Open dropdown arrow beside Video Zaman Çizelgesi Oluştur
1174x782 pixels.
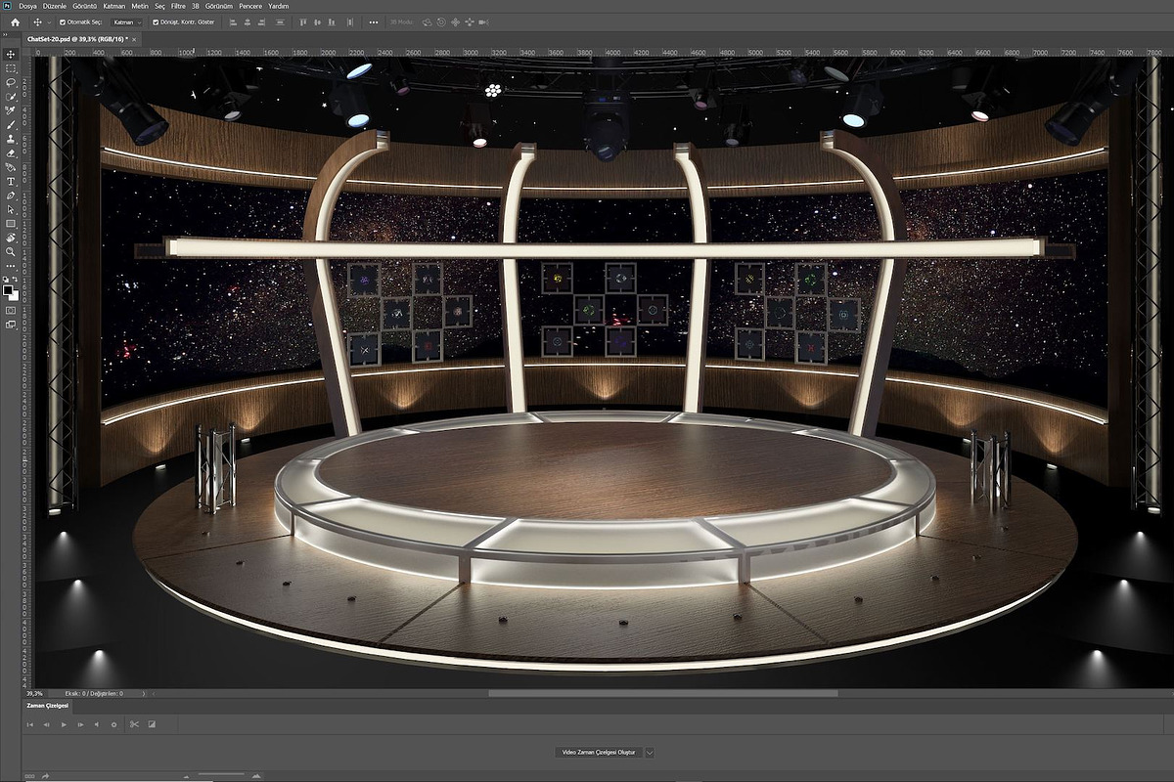coord(649,752)
